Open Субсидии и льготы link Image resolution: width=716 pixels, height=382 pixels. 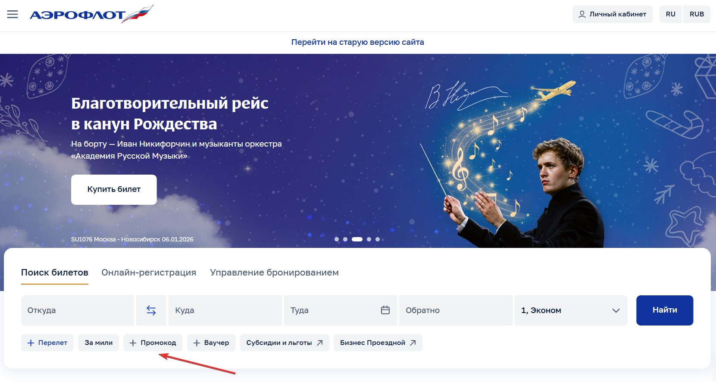click(x=285, y=343)
